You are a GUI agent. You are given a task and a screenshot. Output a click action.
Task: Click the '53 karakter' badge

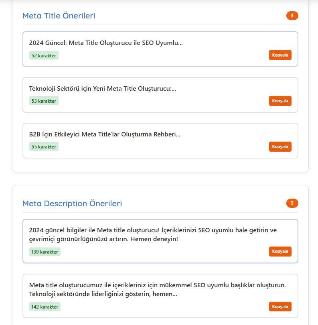[x=44, y=101]
